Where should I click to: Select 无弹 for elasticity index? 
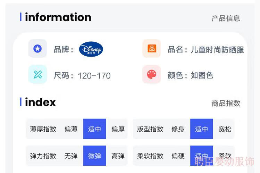coord(71,156)
